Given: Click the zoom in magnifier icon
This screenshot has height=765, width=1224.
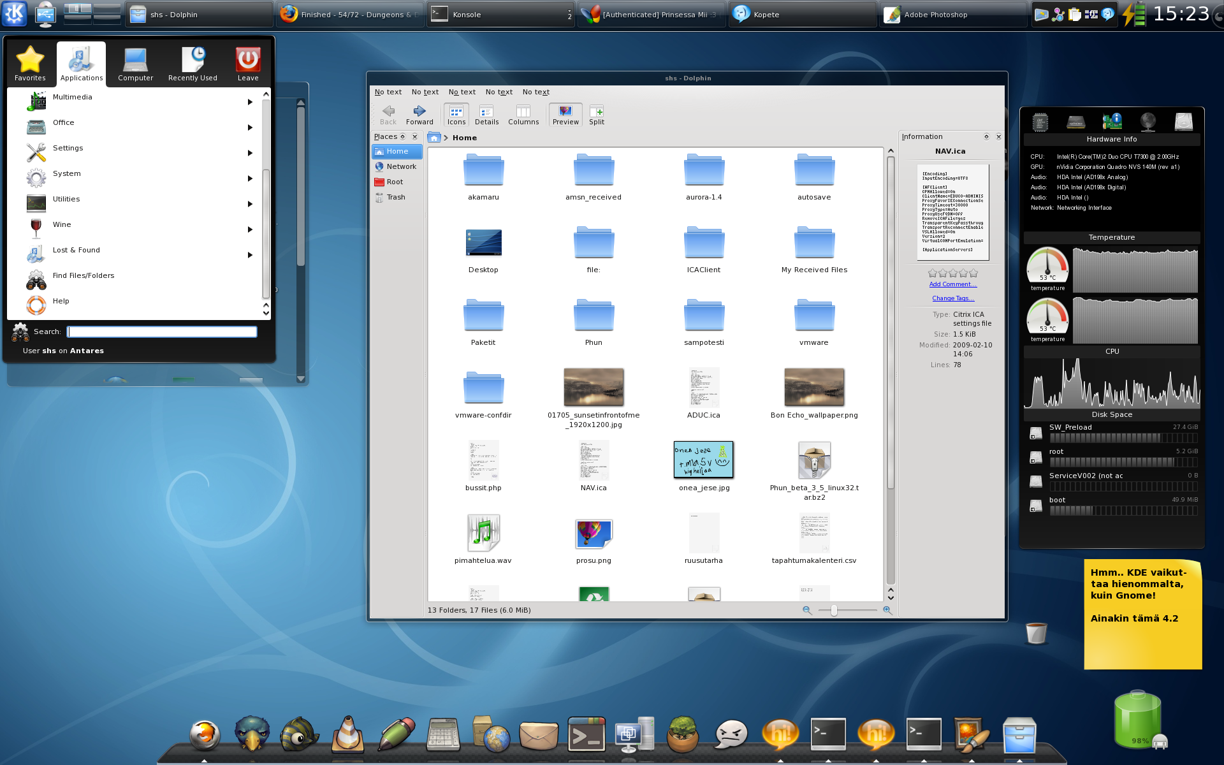Looking at the screenshot, I should point(887,611).
